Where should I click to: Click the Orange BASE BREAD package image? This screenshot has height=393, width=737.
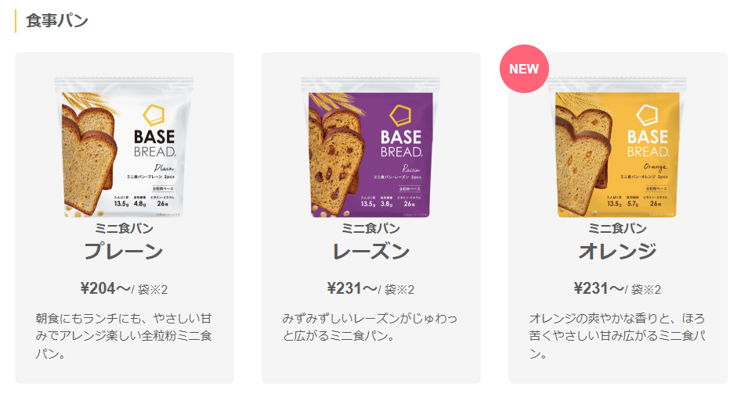(x=617, y=147)
